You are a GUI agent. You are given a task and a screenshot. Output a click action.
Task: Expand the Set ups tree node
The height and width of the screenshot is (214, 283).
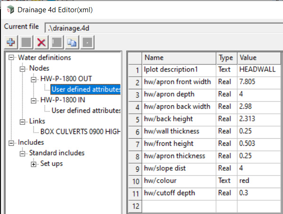[x=33, y=164]
